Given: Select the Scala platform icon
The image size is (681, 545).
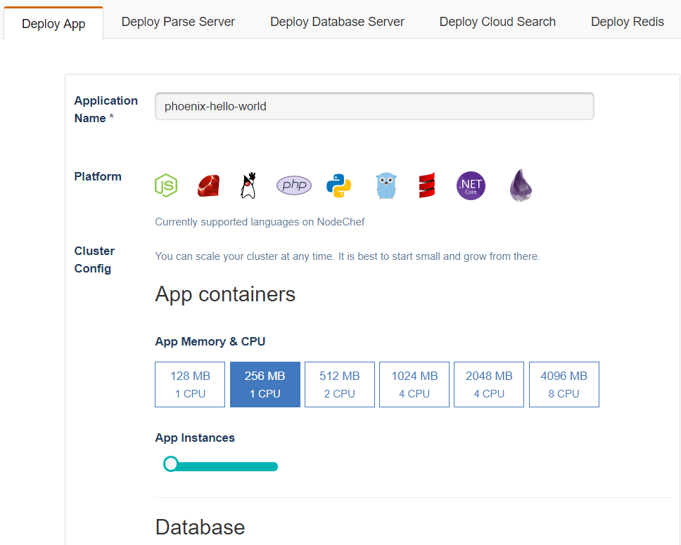Looking at the screenshot, I should point(426,185).
